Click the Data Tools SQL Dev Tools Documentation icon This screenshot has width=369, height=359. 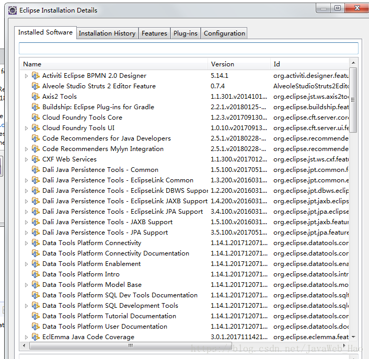(36, 295)
